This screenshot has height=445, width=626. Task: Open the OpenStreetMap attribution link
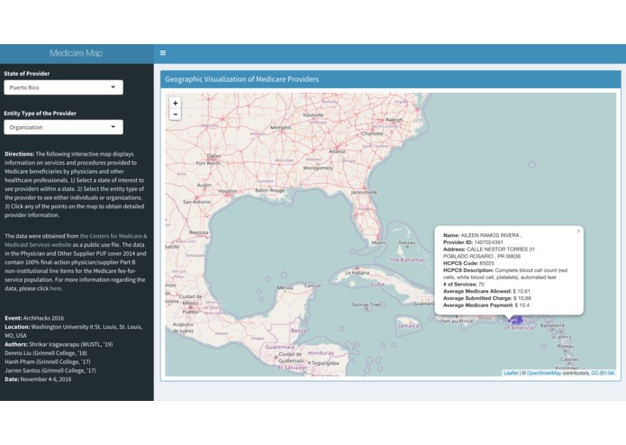pyautogui.click(x=544, y=373)
